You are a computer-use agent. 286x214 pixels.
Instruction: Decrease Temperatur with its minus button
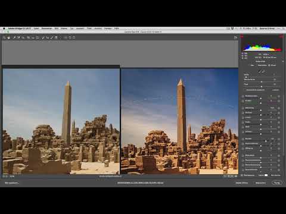coord(243,96)
